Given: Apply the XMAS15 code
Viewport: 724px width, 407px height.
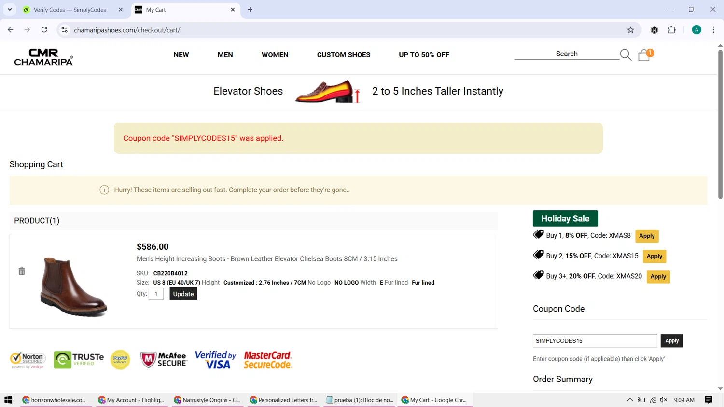Looking at the screenshot, I should (x=654, y=256).
